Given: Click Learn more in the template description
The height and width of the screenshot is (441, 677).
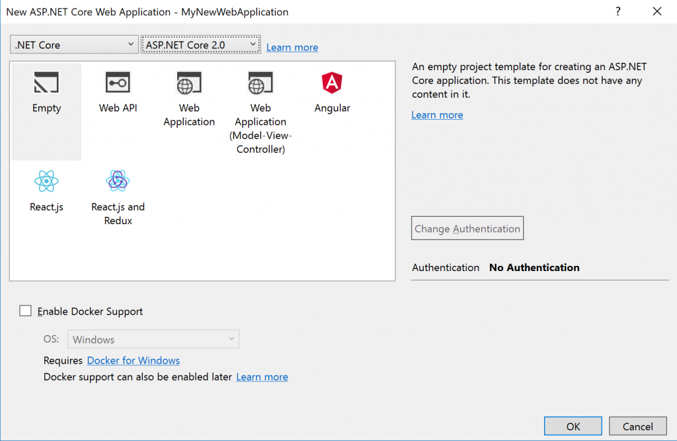Looking at the screenshot, I should (436, 114).
